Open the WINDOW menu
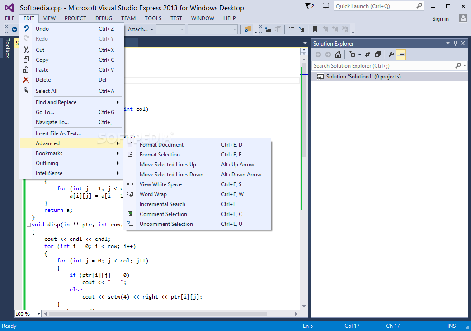This screenshot has width=471, height=331. coord(203,18)
